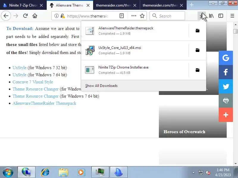Open page actions three-dots menu
The width and height of the screenshot is (238, 178).
point(134,16)
